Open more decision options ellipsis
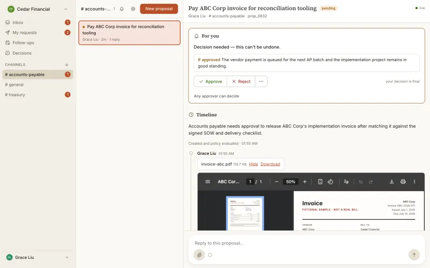Viewport: 430px width, 268px height. (x=261, y=81)
